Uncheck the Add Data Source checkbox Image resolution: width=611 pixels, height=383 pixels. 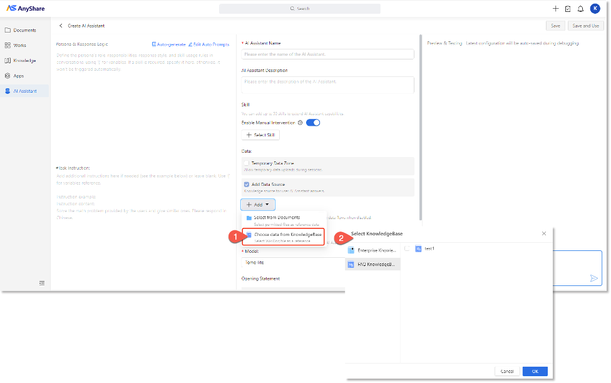click(x=247, y=185)
